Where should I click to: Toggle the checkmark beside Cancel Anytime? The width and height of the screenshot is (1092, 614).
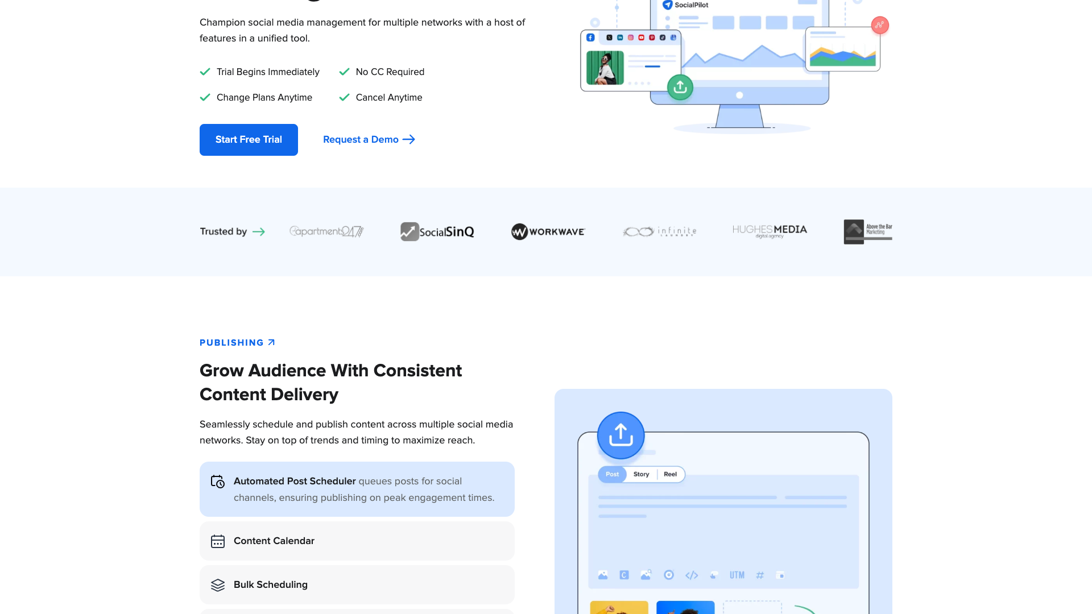tap(344, 97)
